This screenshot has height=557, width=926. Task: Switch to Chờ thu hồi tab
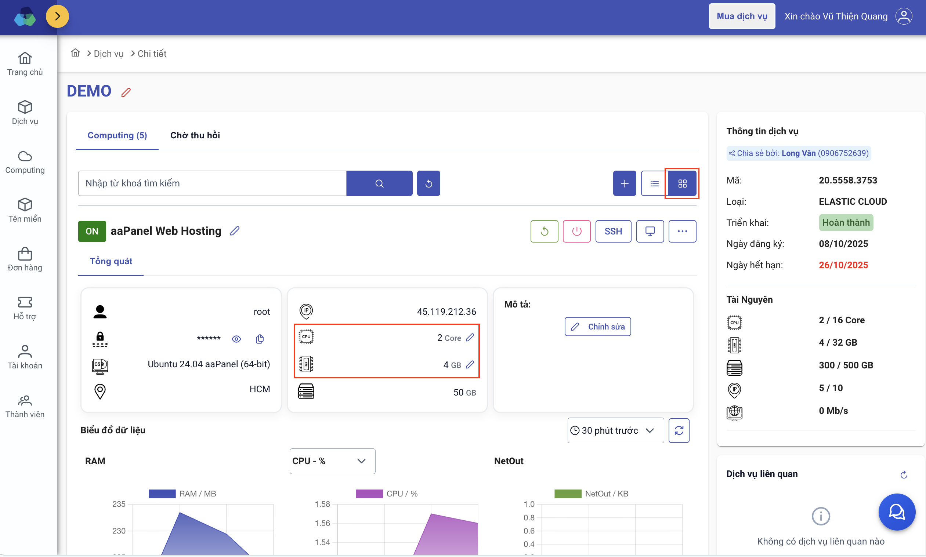coord(195,135)
